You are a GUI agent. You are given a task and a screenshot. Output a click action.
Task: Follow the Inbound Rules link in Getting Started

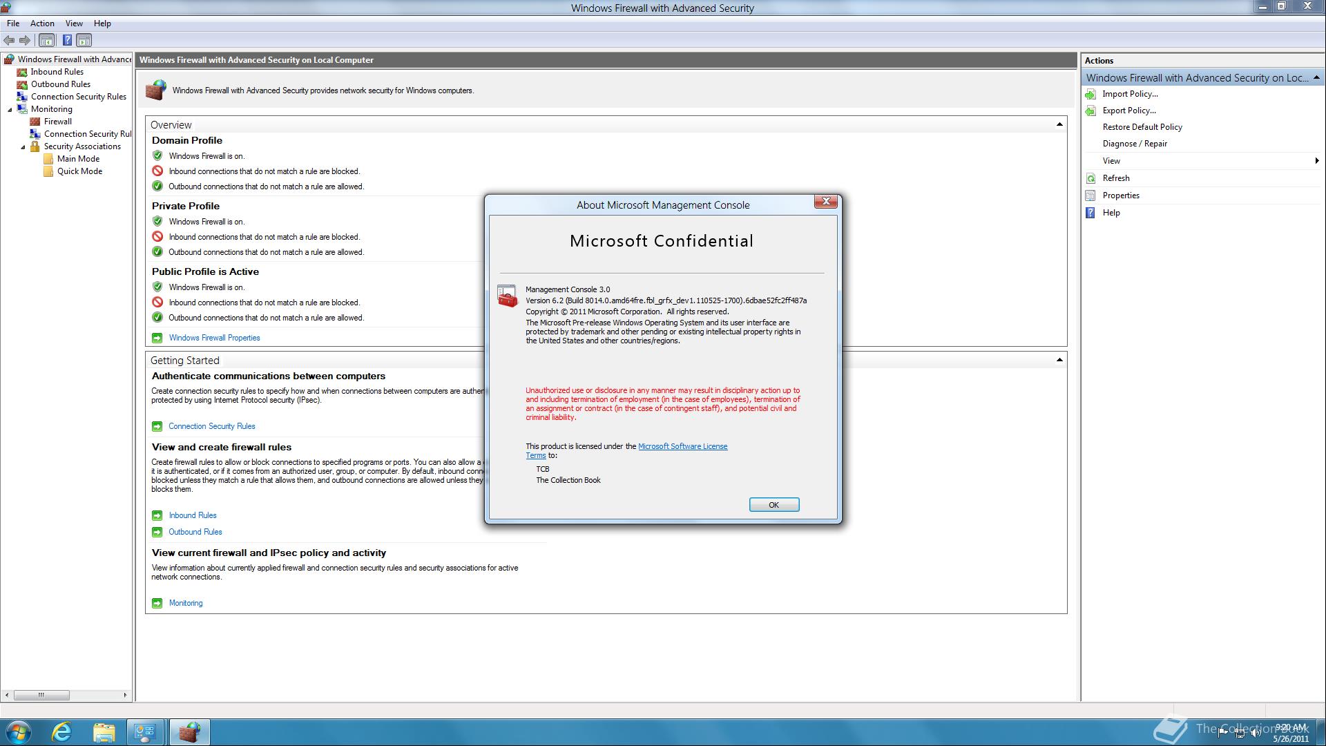pyautogui.click(x=193, y=515)
